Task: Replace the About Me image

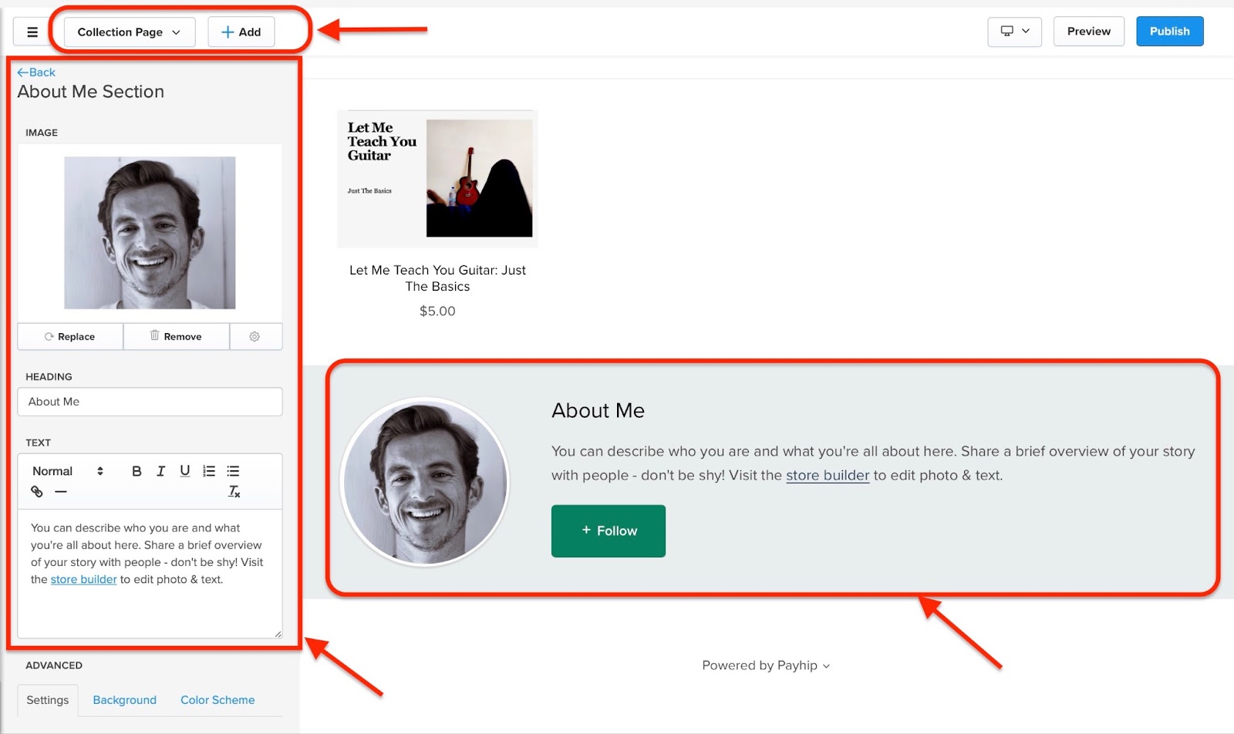Action: click(x=70, y=336)
